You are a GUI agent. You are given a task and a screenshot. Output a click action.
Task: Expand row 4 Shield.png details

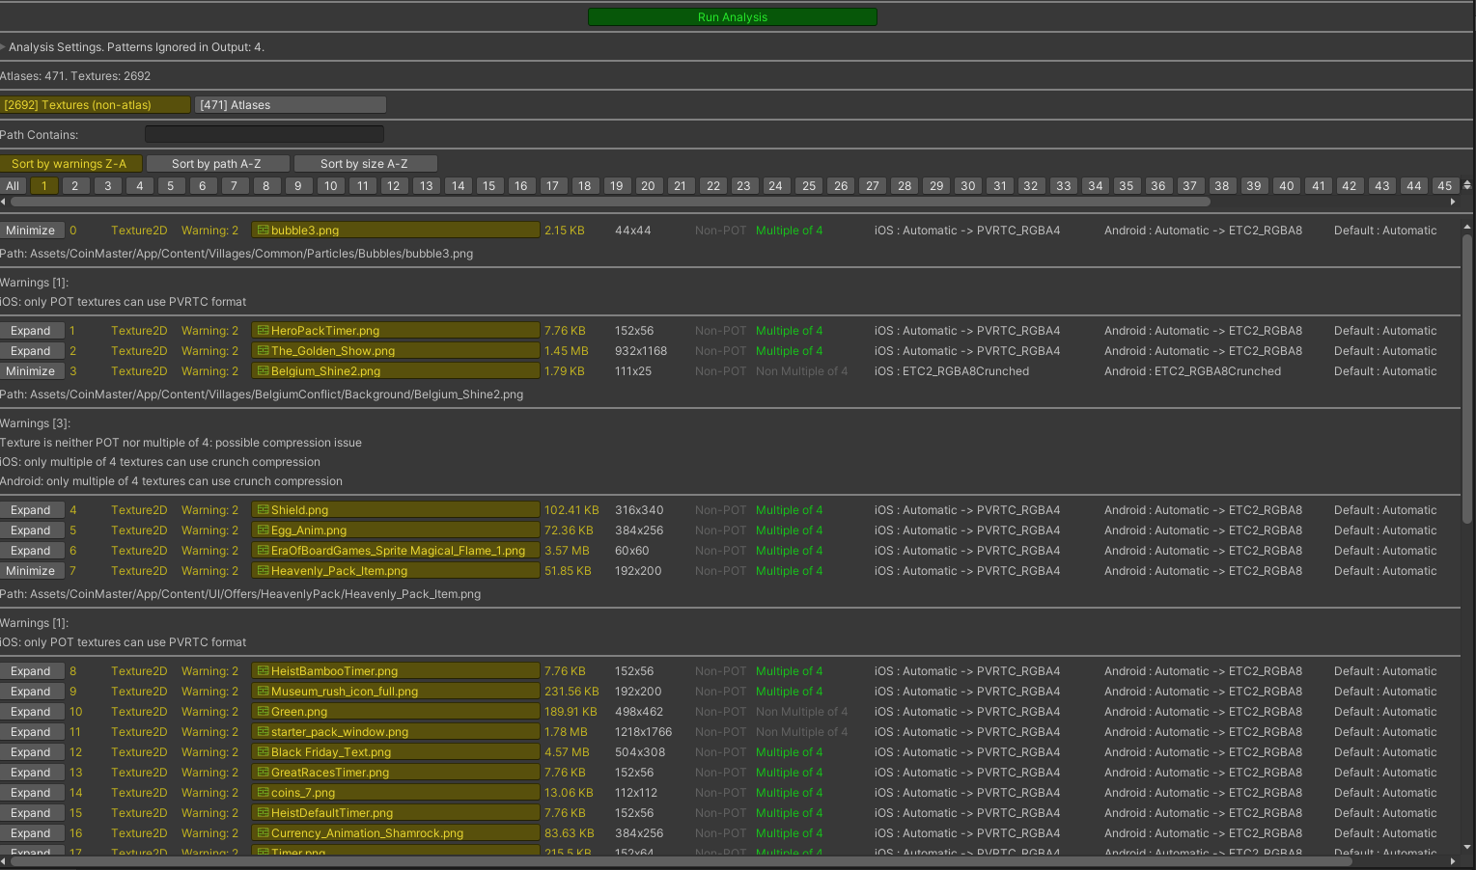tap(32, 510)
